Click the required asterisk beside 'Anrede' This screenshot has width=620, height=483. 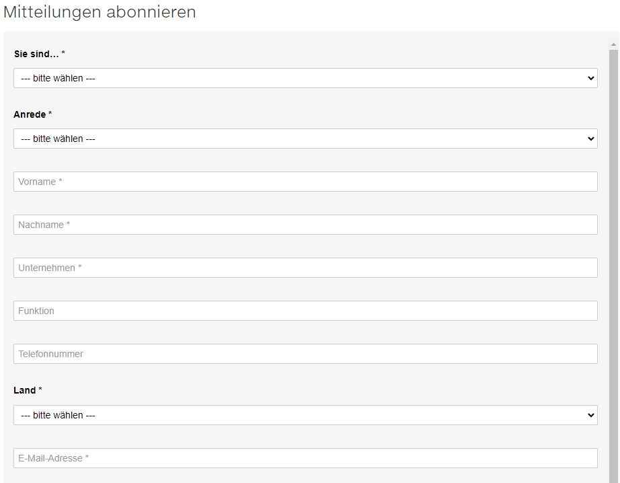click(x=50, y=114)
